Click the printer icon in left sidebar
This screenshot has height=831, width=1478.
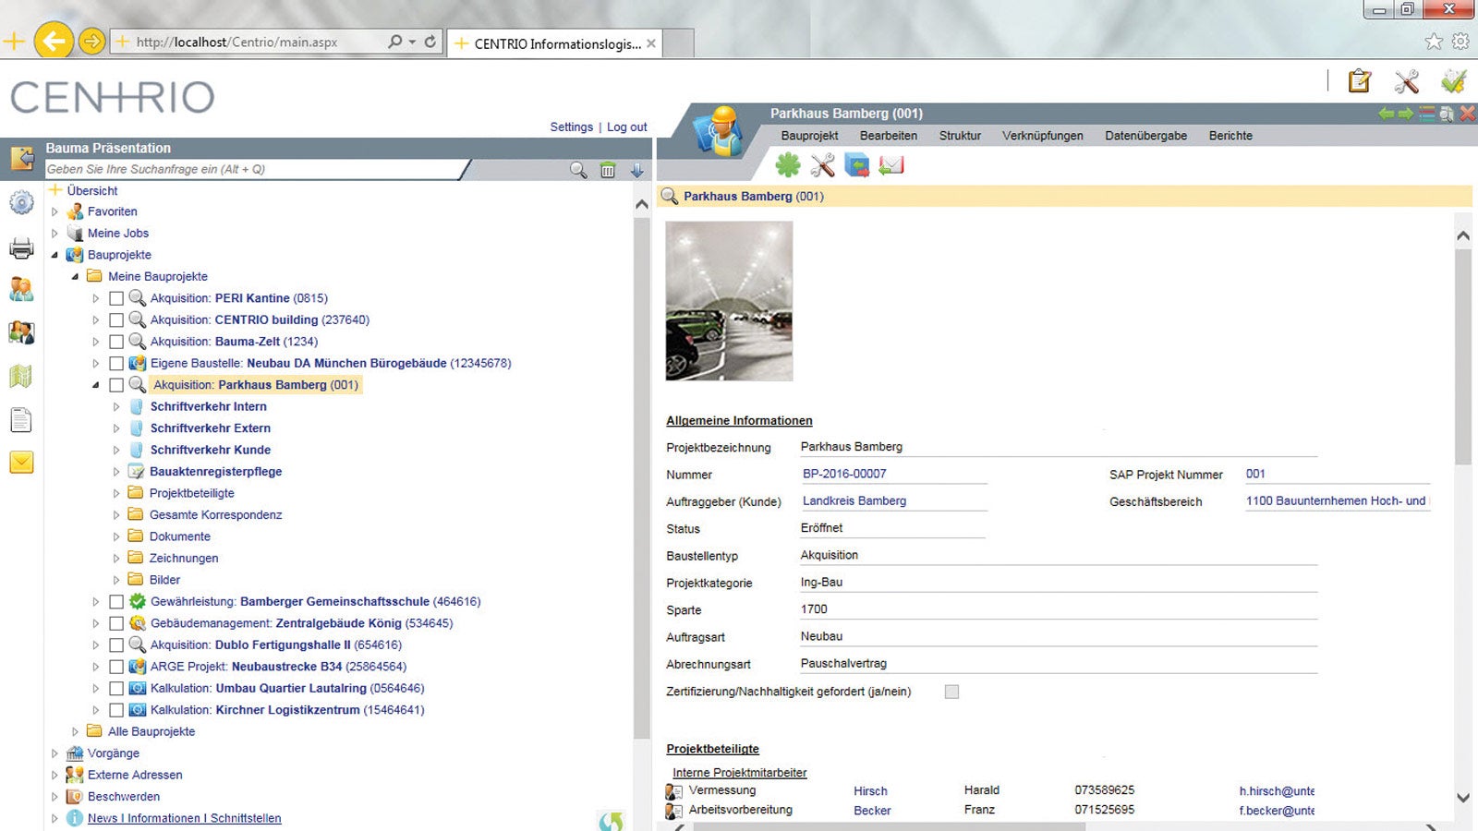[21, 247]
